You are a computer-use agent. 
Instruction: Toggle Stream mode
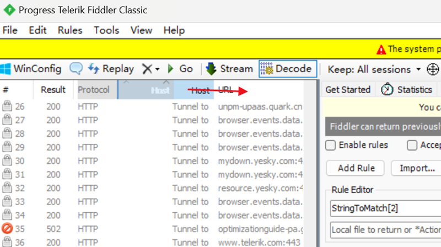coord(229,69)
